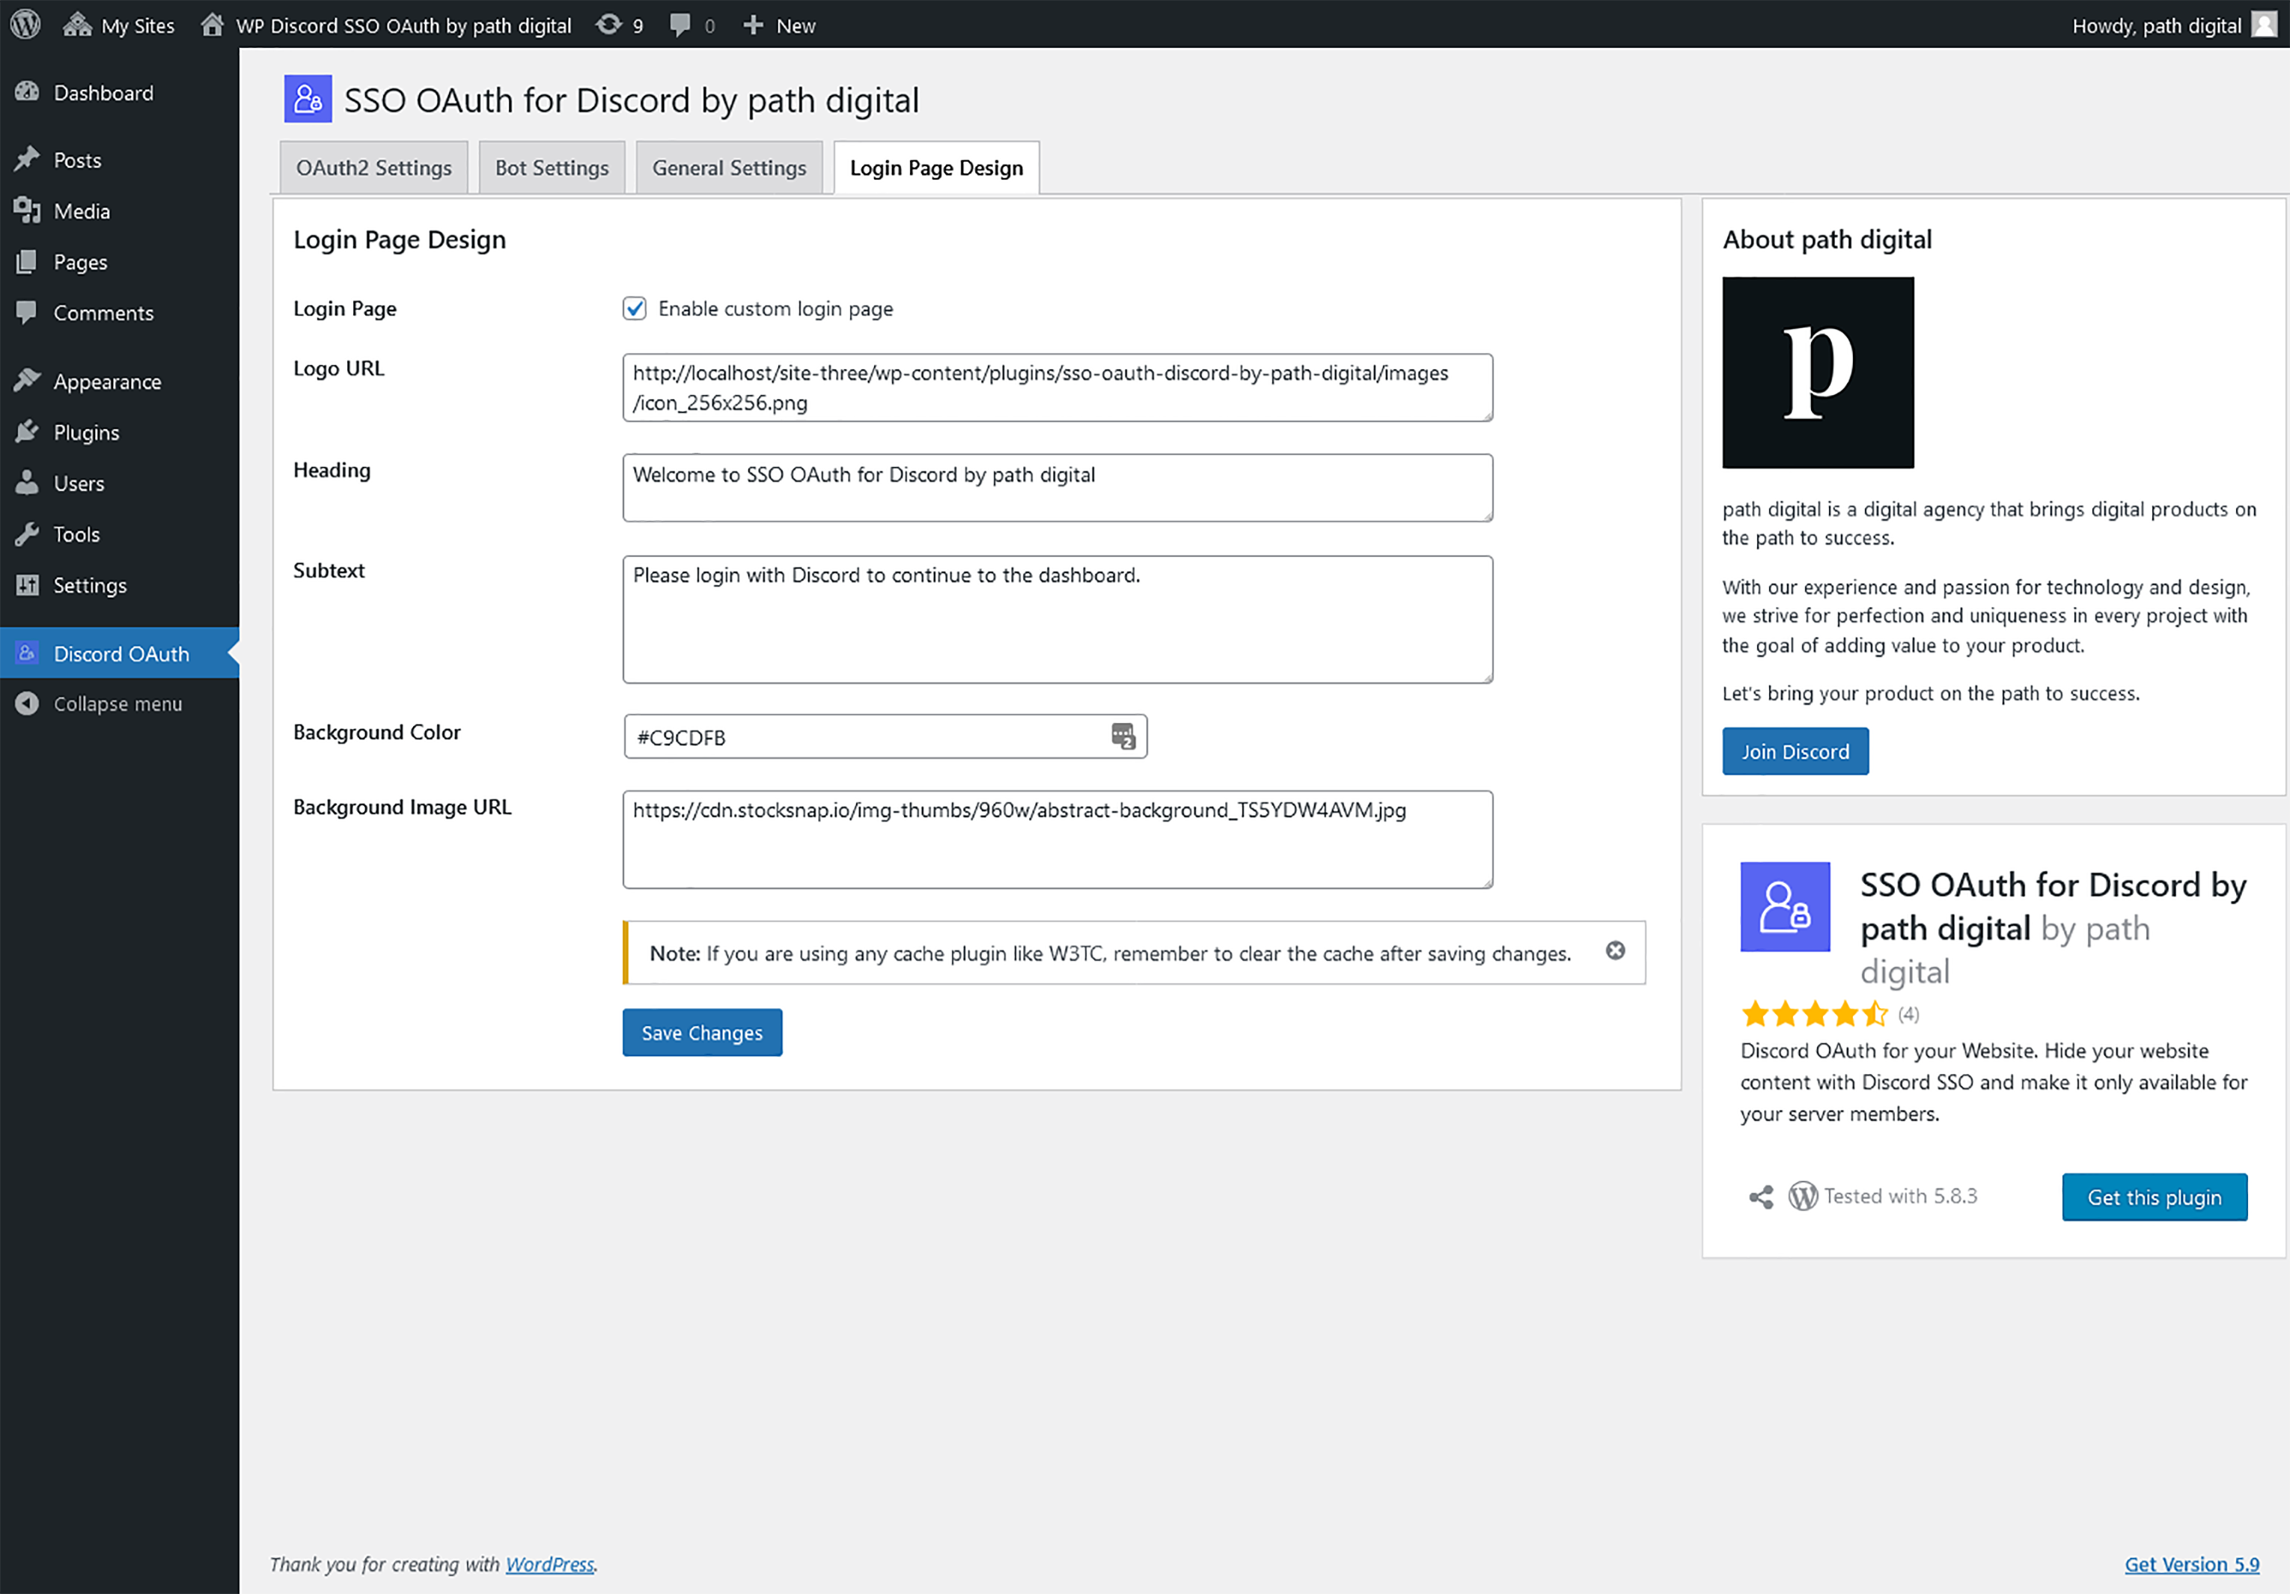Click the WordPress logo in admin bar

click(25, 24)
